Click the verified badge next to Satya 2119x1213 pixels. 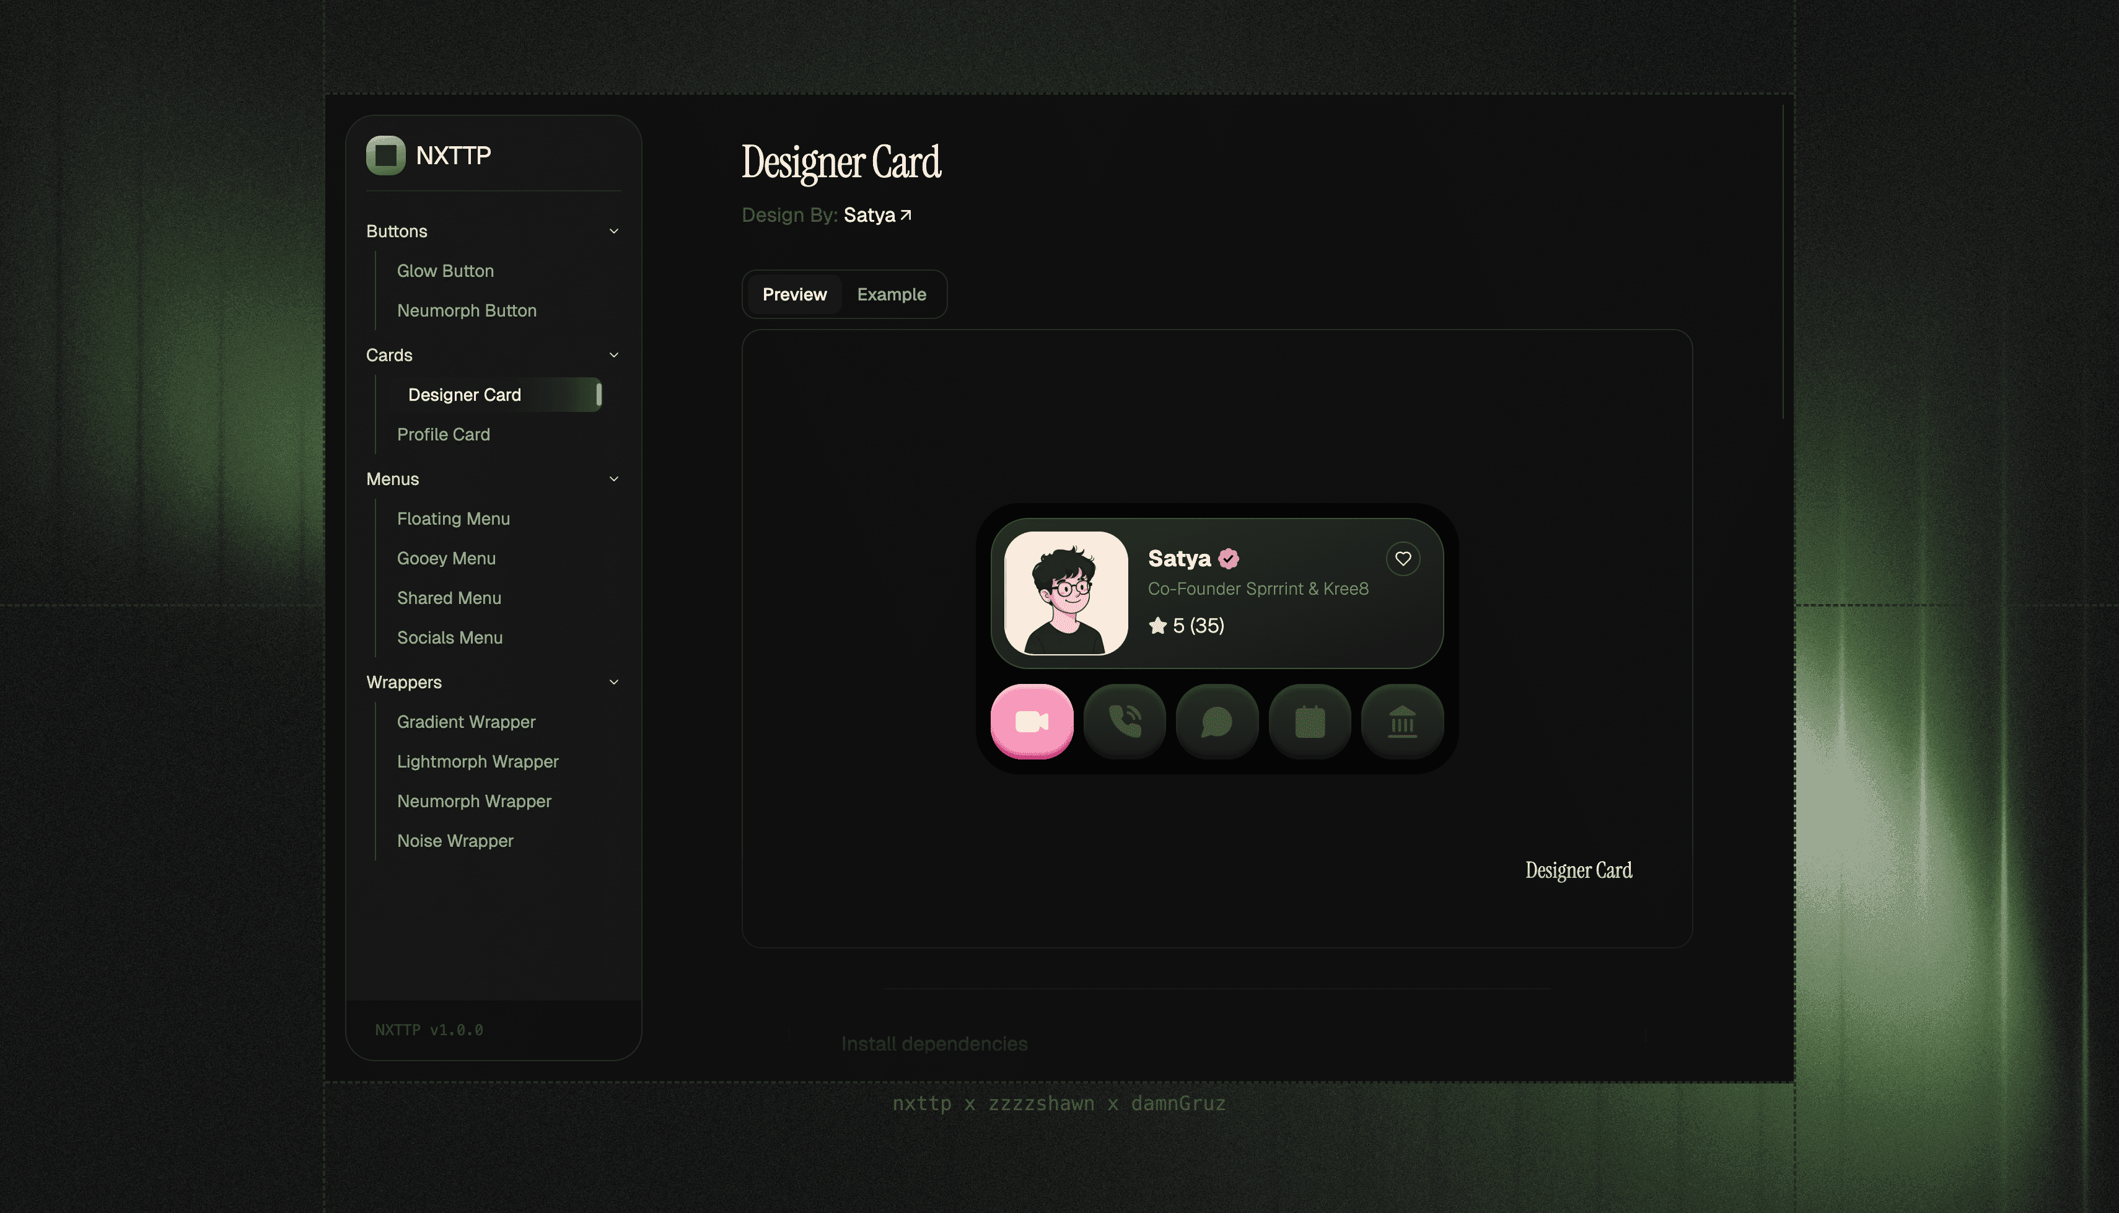[1229, 559]
